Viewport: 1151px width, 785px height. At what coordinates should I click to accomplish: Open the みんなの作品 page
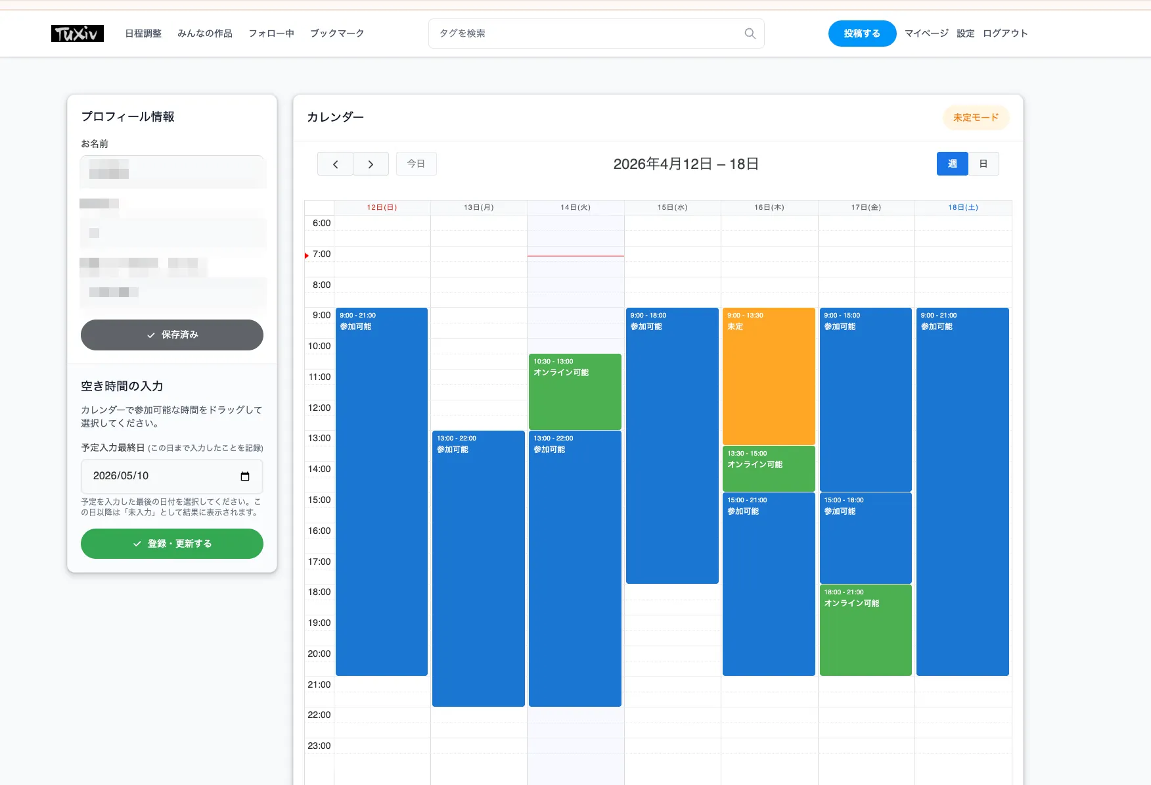coord(205,34)
